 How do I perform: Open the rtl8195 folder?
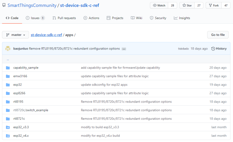[18, 102]
